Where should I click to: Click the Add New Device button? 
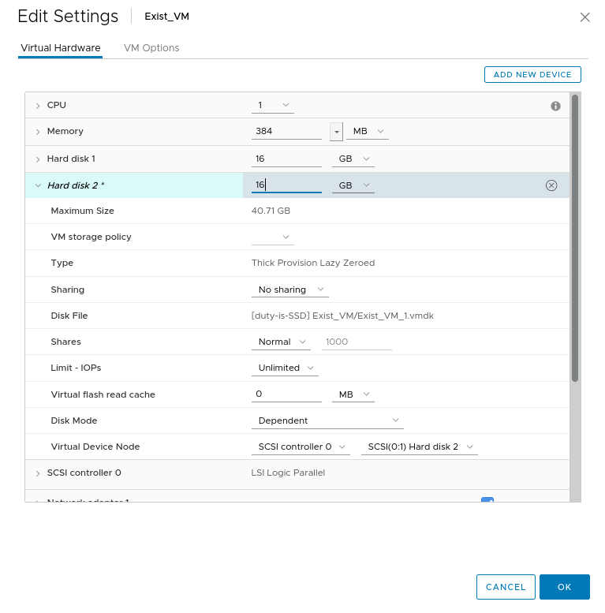click(532, 74)
